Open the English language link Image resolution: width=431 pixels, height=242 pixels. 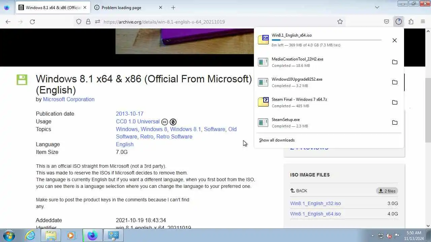pyautogui.click(x=125, y=144)
